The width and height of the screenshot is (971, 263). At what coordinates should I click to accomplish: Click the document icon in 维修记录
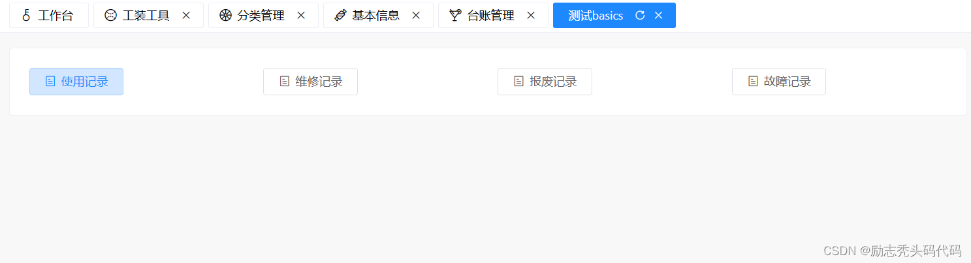click(x=284, y=82)
